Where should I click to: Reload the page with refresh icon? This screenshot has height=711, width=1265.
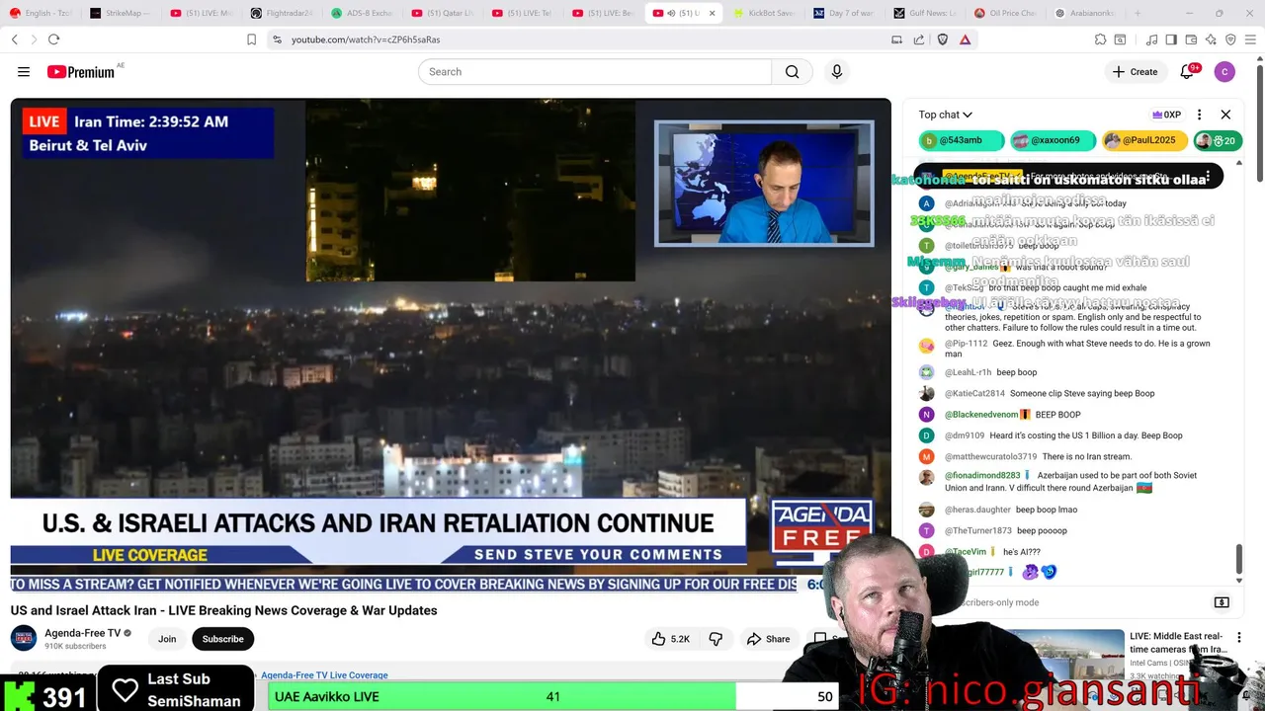click(53, 39)
